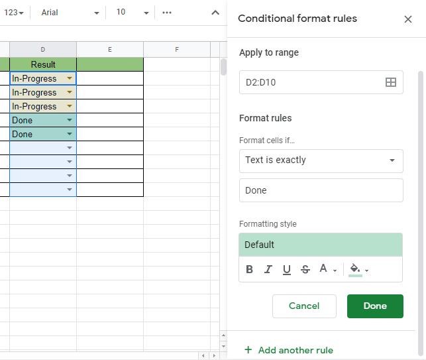
Task: Collapse the toolbar with the up chevron
Action: [x=215, y=13]
